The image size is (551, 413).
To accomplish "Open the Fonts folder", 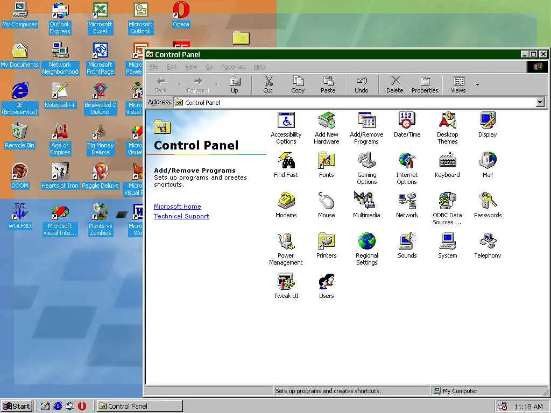I will 327,165.
